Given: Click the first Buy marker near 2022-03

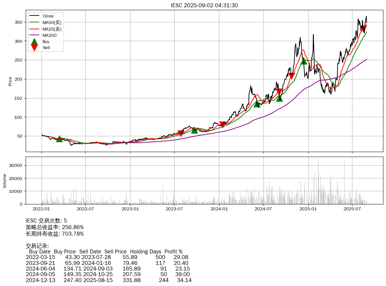Looking at the screenshot, I should [59, 139].
